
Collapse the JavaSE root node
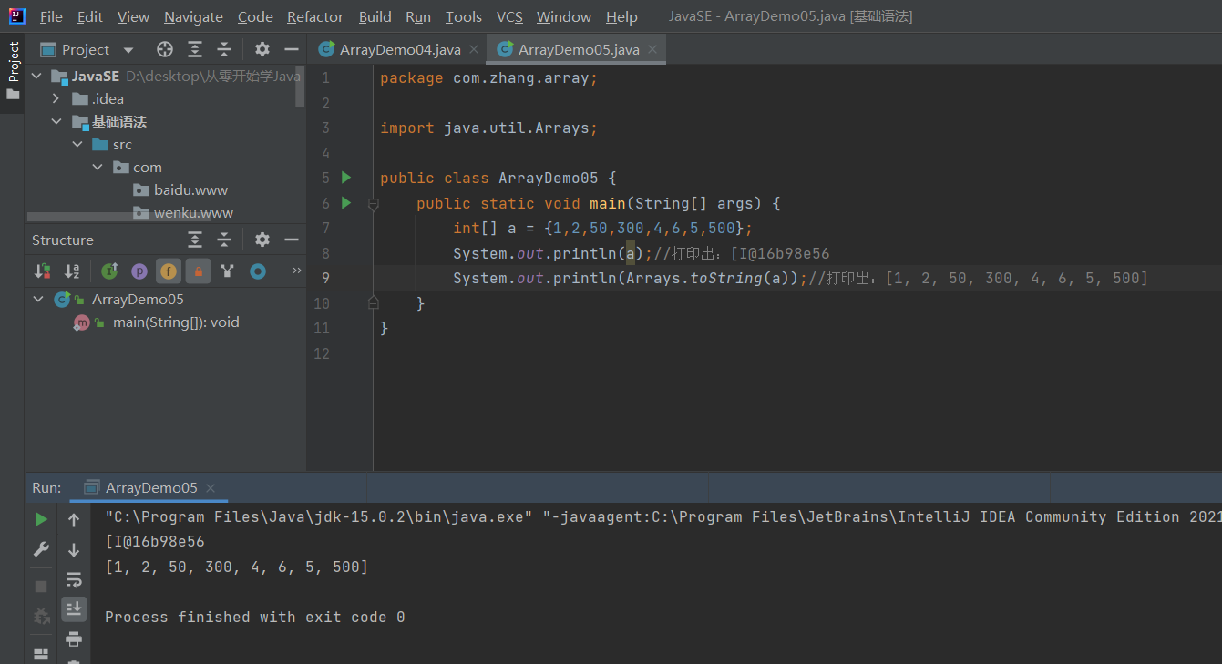[x=37, y=77]
